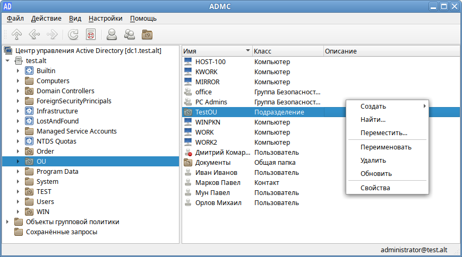Screen dimensions: 462x257
Task: Expand the System tree node
Action: pos(18,181)
